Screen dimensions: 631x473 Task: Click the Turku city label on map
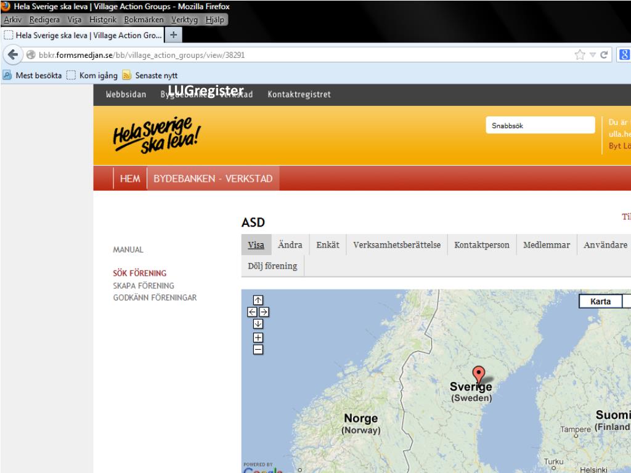[x=553, y=461]
